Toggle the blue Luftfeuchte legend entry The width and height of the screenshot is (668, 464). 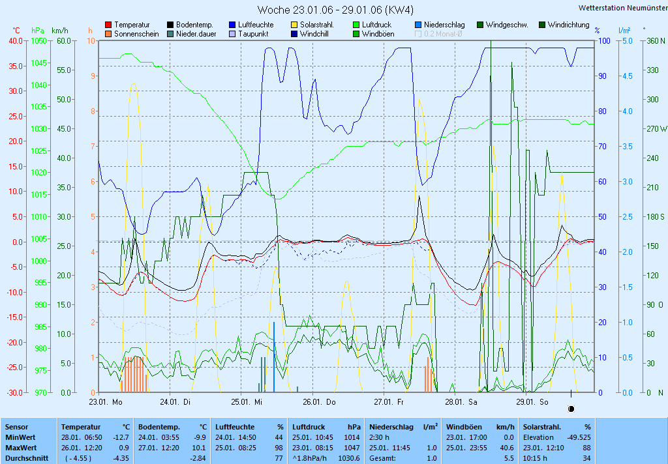pyautogui.click(x=251, y=25)
